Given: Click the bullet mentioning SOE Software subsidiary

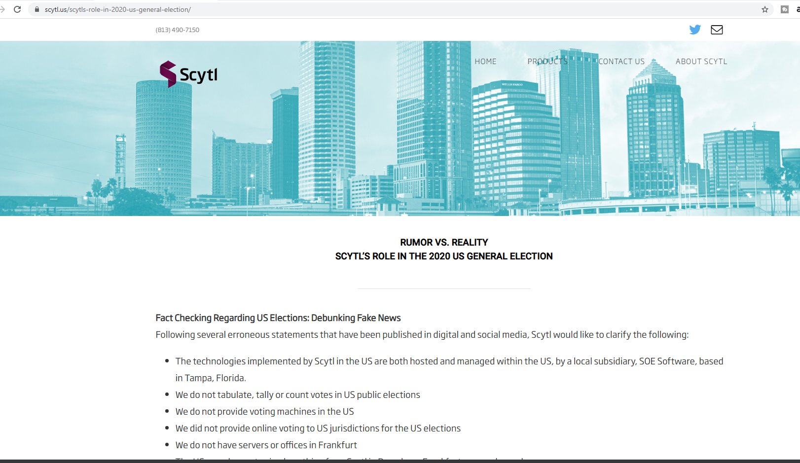Looking at the screenshot, I should pyautogui.click(x=449, y=369).
